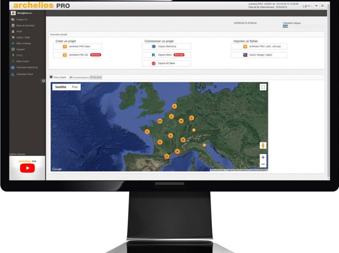
Task: Click the Mises à jour refresh icon
Action: click(13, 61)
